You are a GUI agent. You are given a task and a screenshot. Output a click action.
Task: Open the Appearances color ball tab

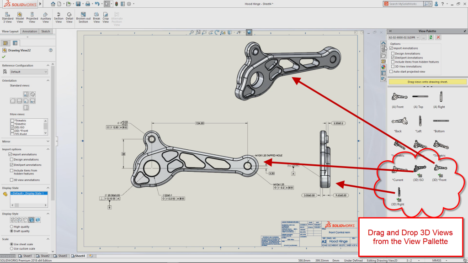[383, 67]
